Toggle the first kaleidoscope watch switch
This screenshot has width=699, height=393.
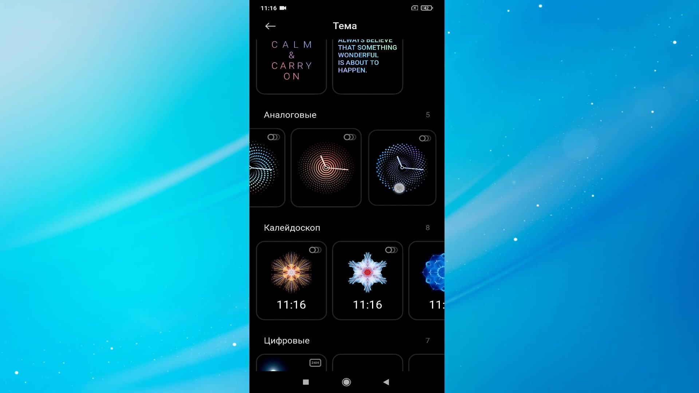coord(315,250)
